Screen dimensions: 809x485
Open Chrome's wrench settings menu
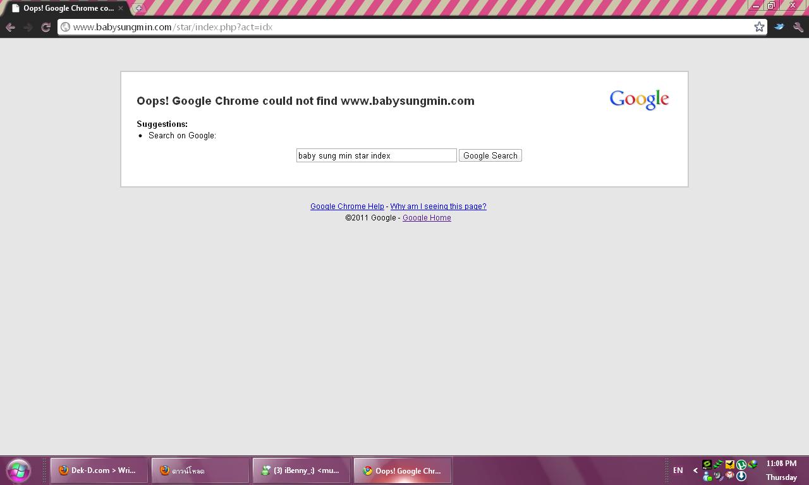[x=798, y=27]
